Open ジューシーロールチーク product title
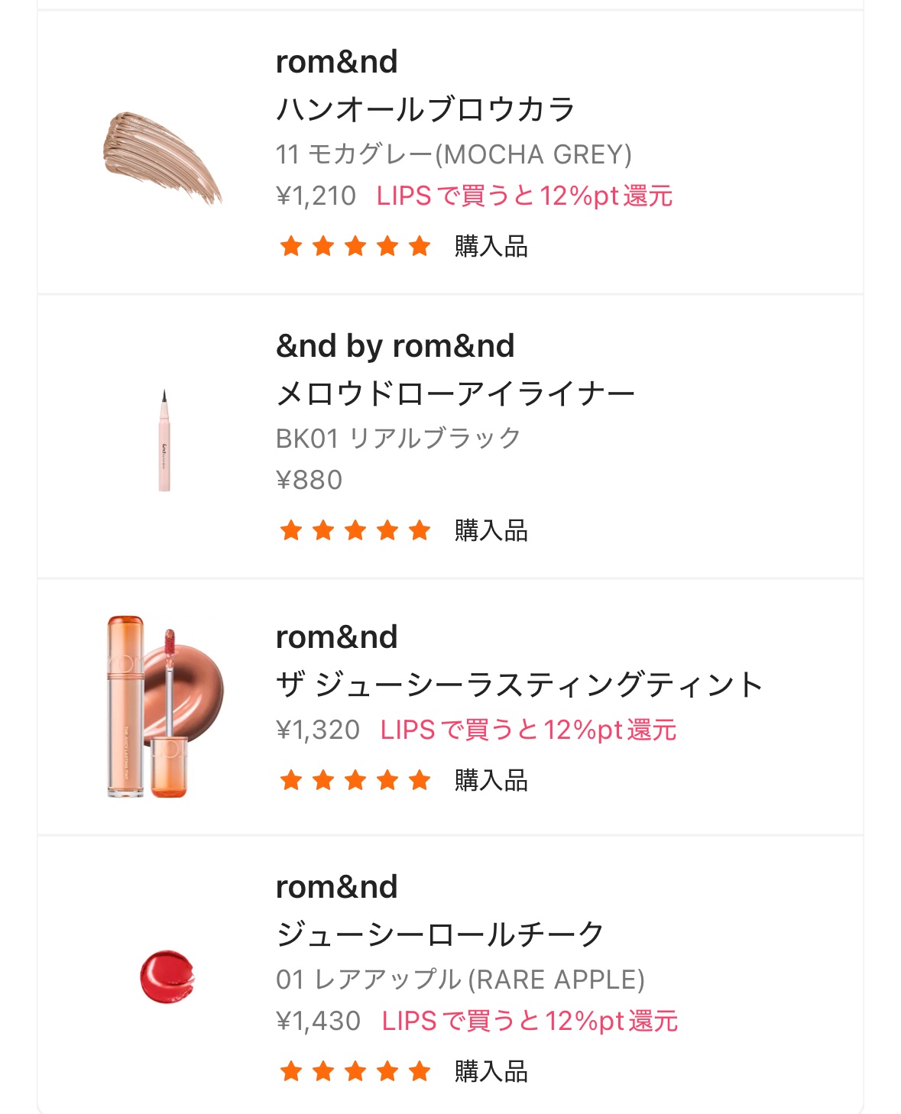 click(x=440, y=934)
